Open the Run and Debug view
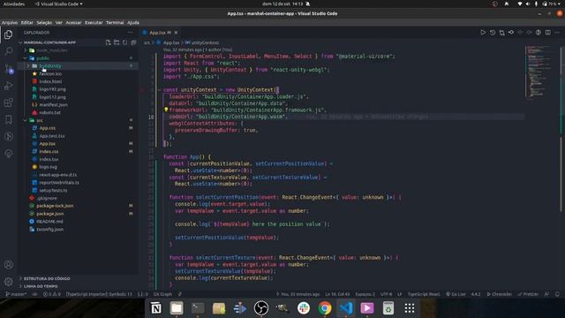565x318 pixels. [x=8, y=86]
